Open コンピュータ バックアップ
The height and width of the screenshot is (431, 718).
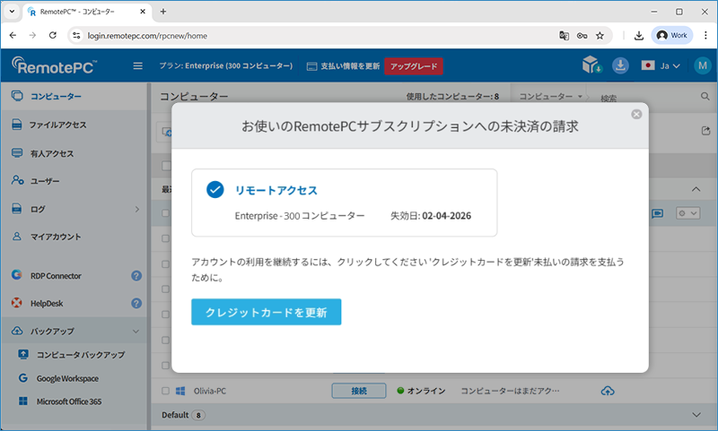[x=81, y=355]
